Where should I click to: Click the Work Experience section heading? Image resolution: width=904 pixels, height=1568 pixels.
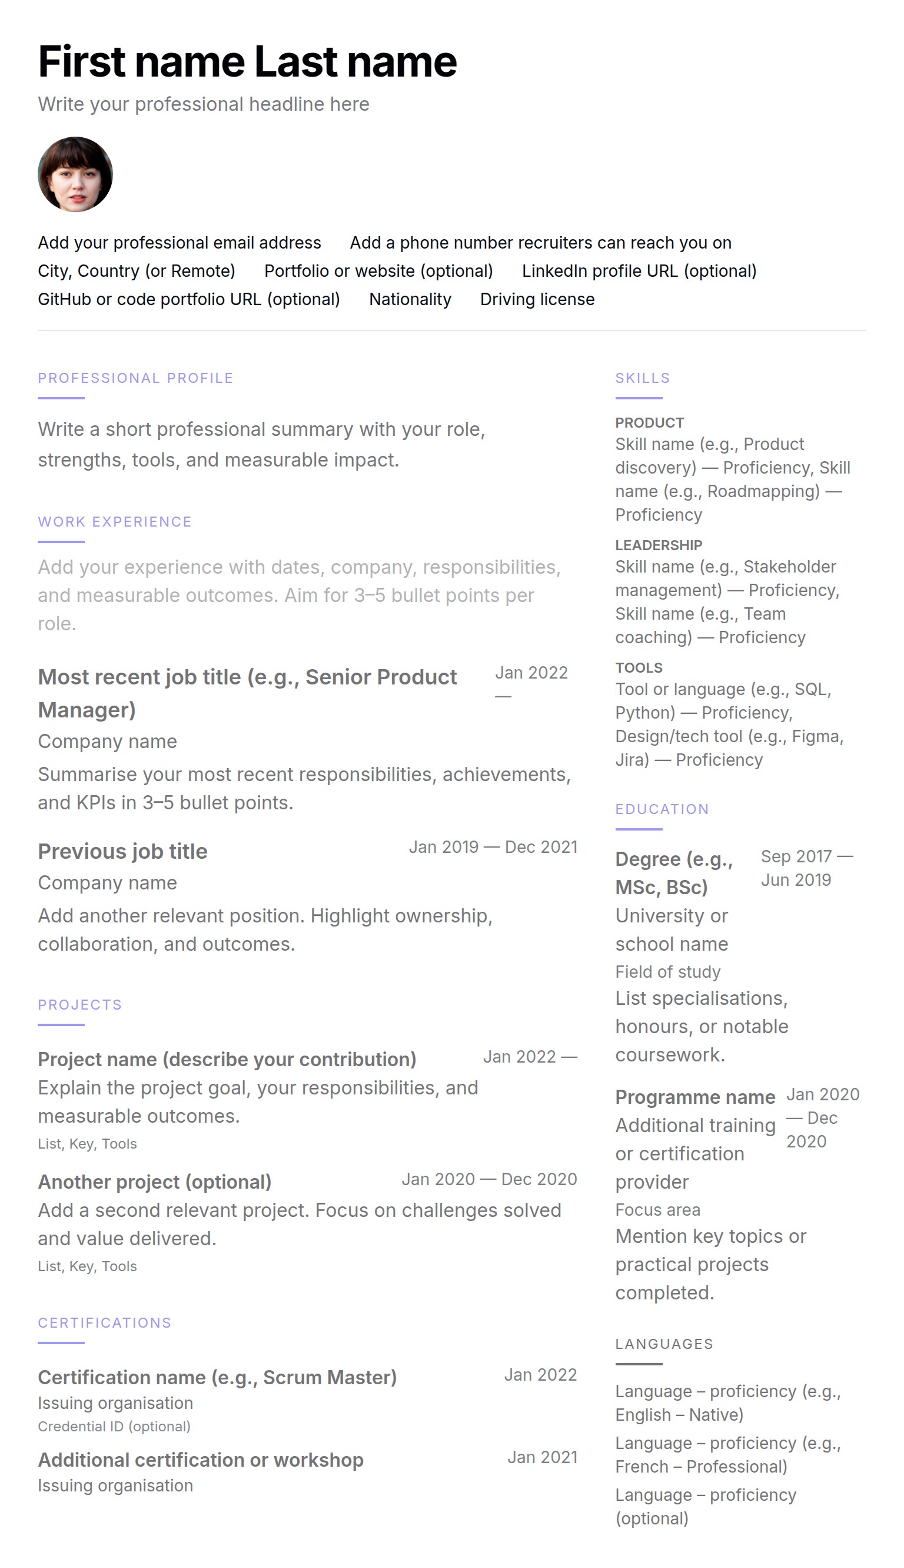pos(115,522)
